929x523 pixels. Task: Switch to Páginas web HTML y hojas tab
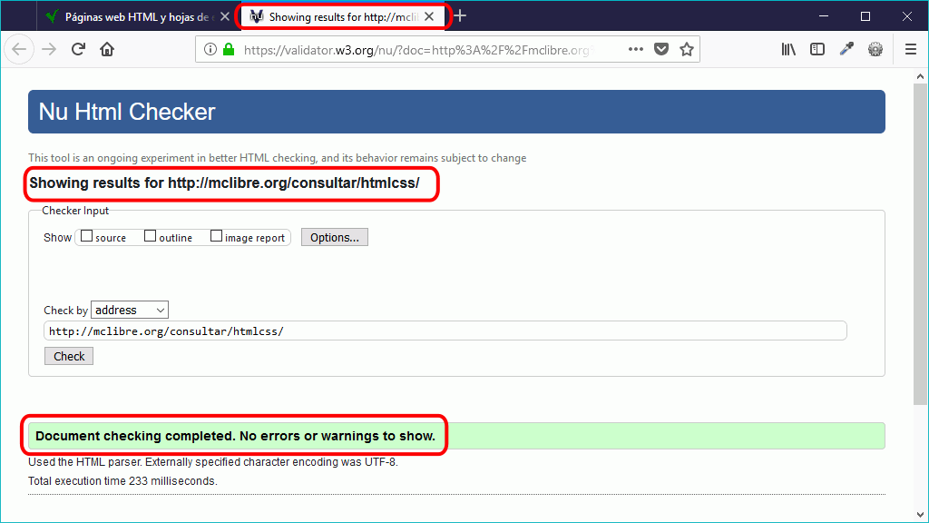[x=137, y=16]
